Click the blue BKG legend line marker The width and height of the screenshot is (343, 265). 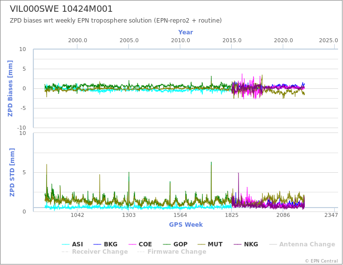(x=97, y=244)
